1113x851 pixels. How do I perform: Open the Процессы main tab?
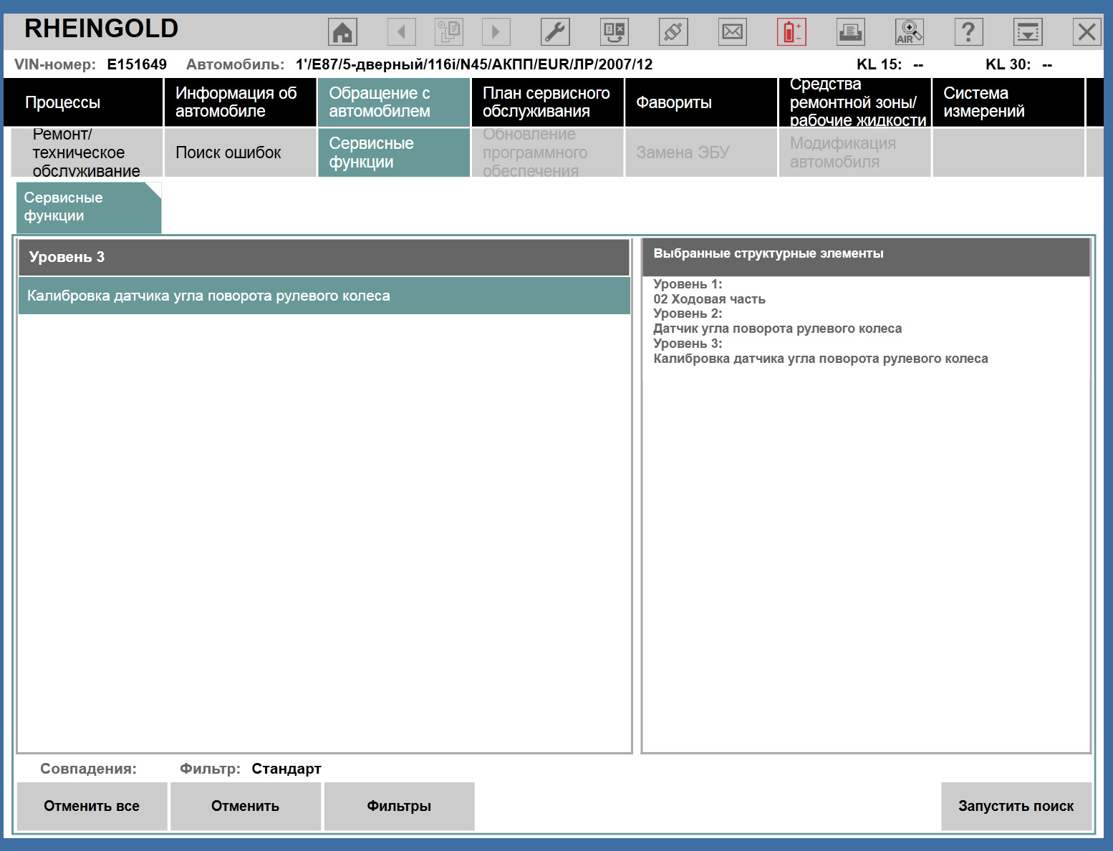tap(84, 102)
